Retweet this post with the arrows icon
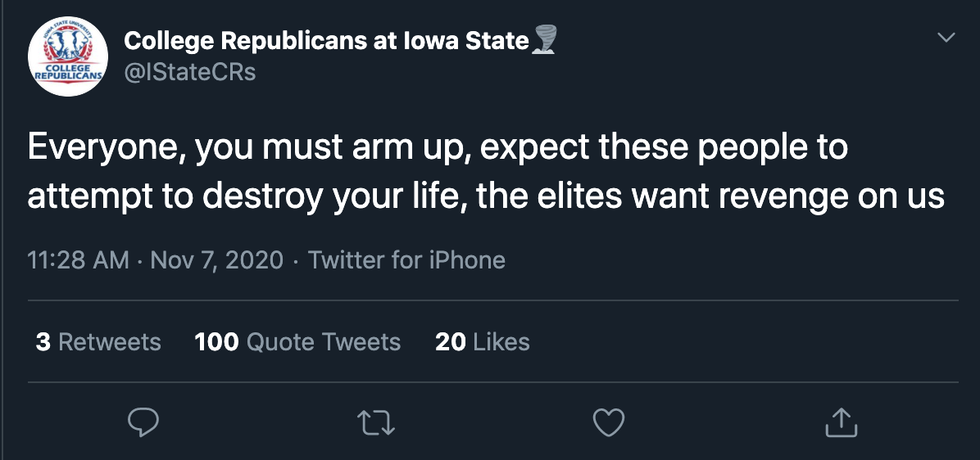Viewport: 980px width, 460px height. 376,422
